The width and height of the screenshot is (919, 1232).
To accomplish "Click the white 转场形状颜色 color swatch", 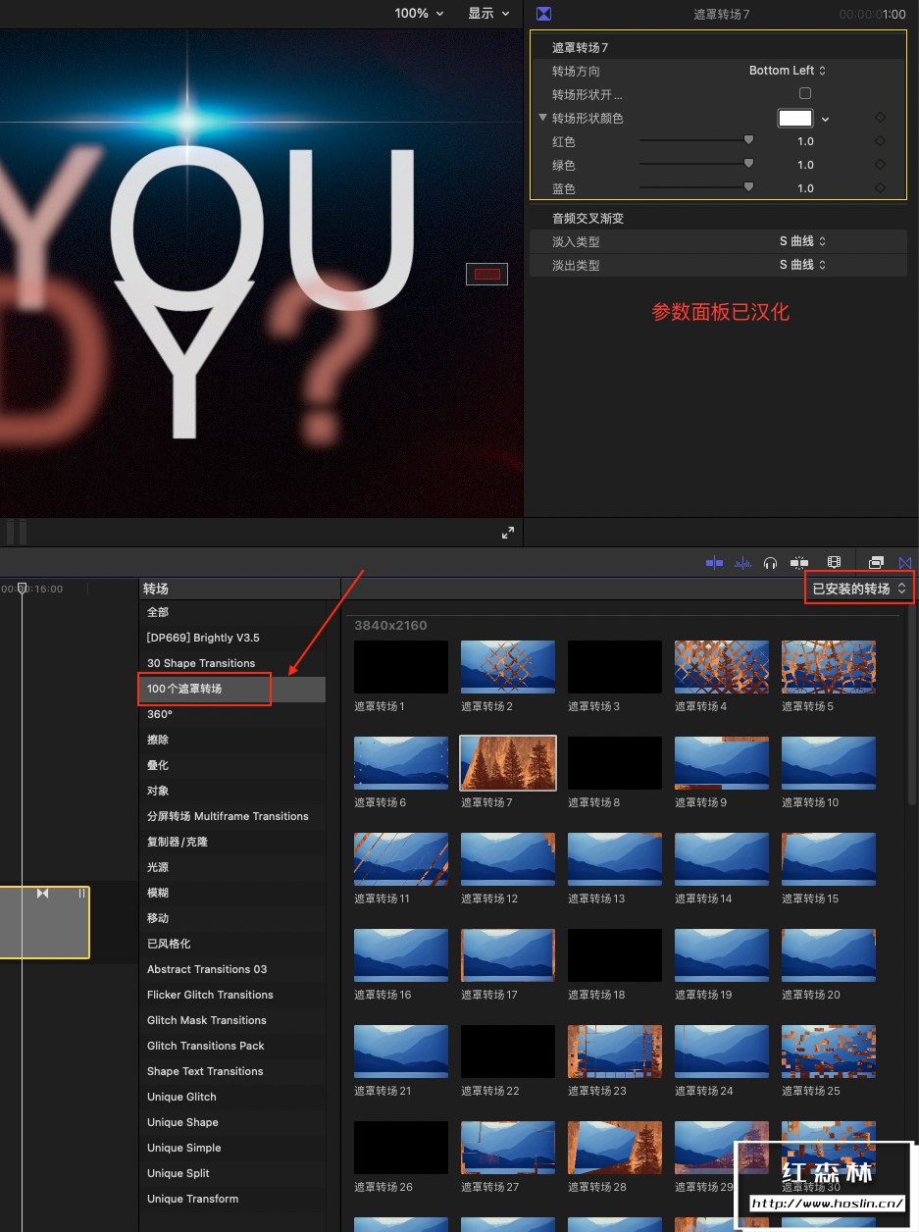I will pyautogui.click(x=795, y=118).
